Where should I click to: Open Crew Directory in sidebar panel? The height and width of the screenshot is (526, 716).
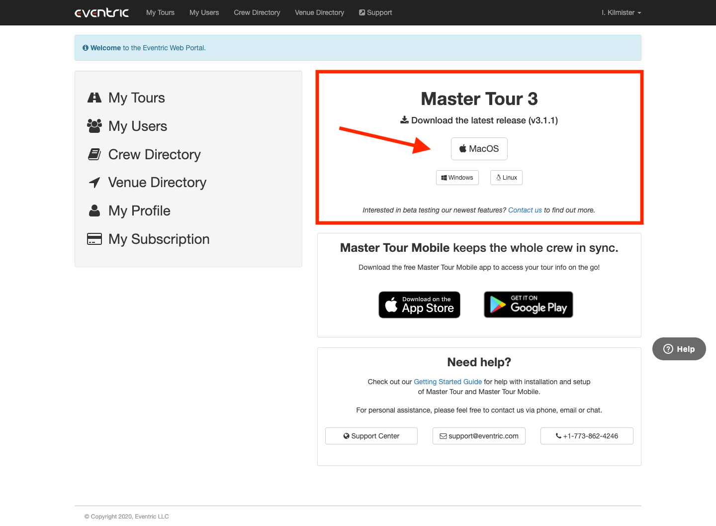[155, 154]
